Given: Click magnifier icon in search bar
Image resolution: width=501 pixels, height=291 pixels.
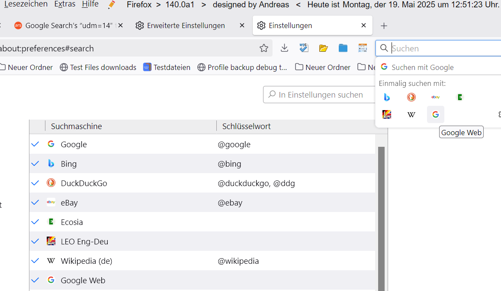Looking at the screenshot, I should (384, 48).
